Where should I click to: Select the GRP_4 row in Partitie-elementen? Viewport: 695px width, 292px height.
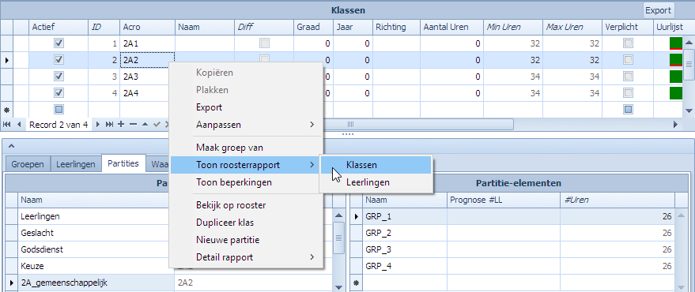click(x=519, y=266)
